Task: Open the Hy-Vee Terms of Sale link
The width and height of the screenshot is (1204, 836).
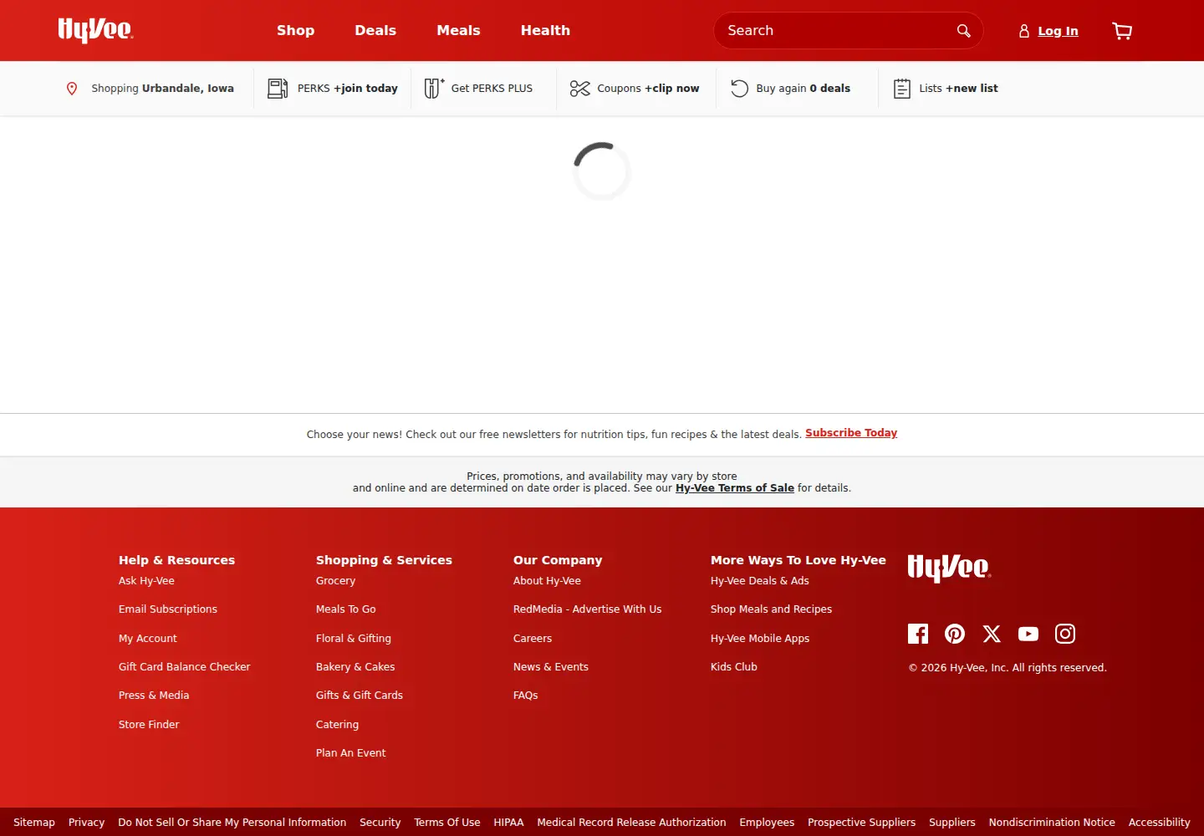Action: (x=735, y=488)
